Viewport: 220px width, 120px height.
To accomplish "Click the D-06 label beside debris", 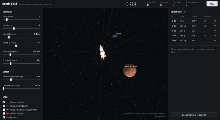I will [119, 34].
